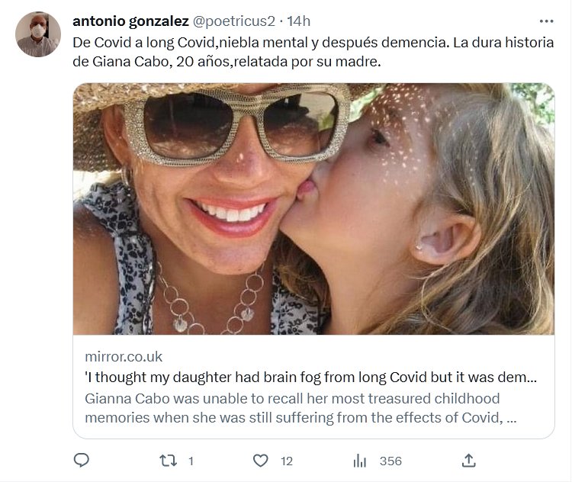Open the reply icon under the tweet
The width and height of the screenshot is (572, 482).
pyautogui.click(x=82, y=461)
